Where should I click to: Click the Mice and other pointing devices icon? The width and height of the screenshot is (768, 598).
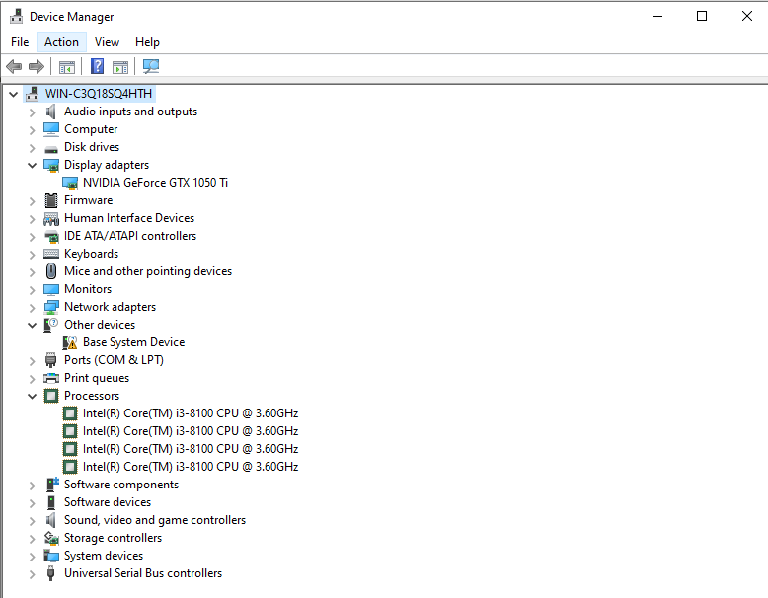51,271
